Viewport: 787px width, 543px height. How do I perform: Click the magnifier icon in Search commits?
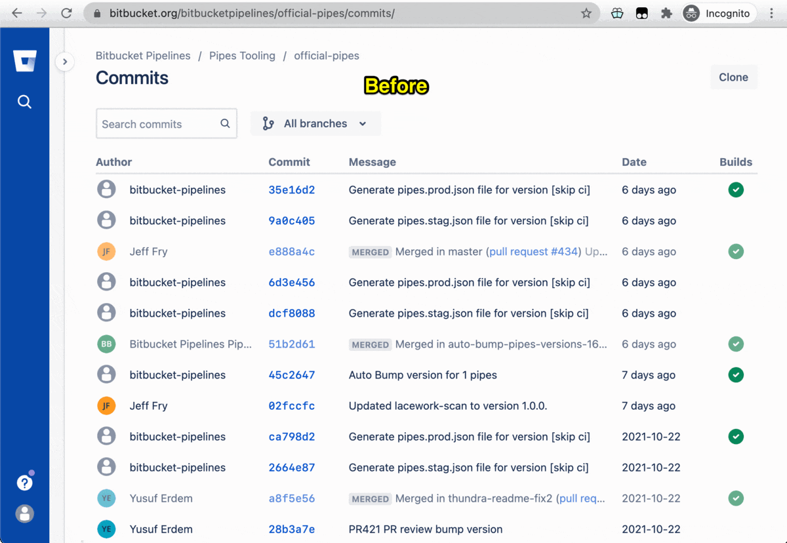(x=224, y=123)
